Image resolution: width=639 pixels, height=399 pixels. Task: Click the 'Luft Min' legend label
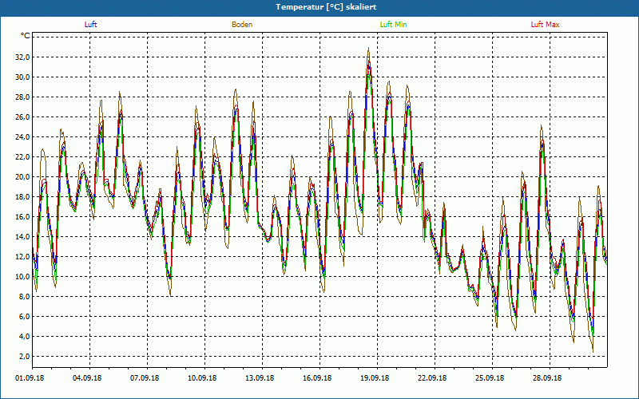click(393, 25)
